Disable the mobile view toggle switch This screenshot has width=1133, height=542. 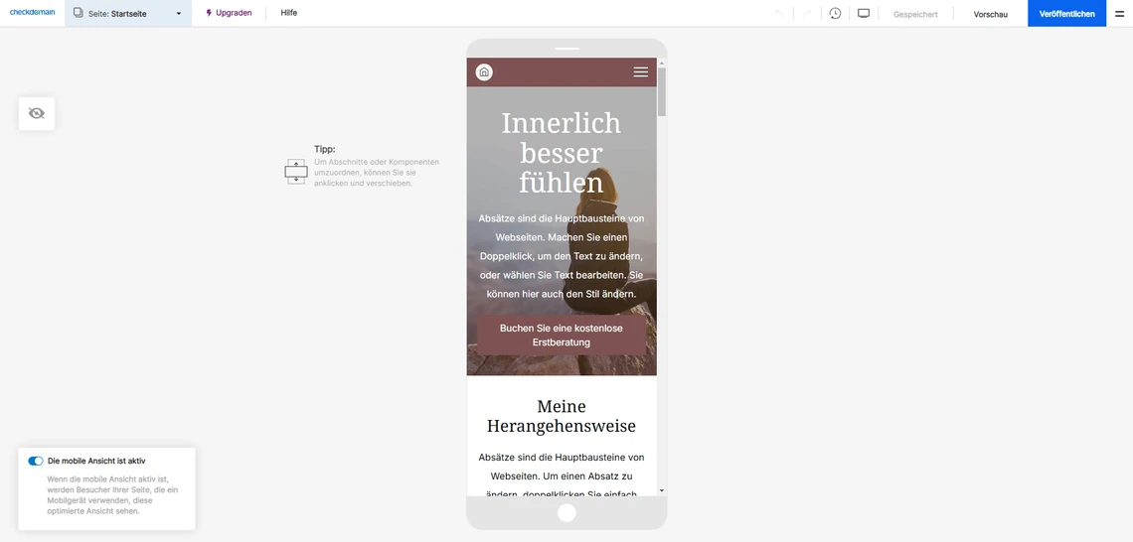coord(36,461)
